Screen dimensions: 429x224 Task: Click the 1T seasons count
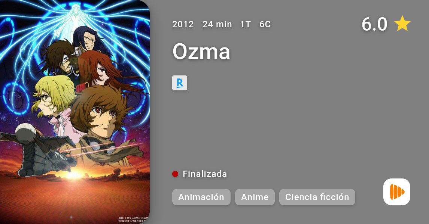click(246, 24)
